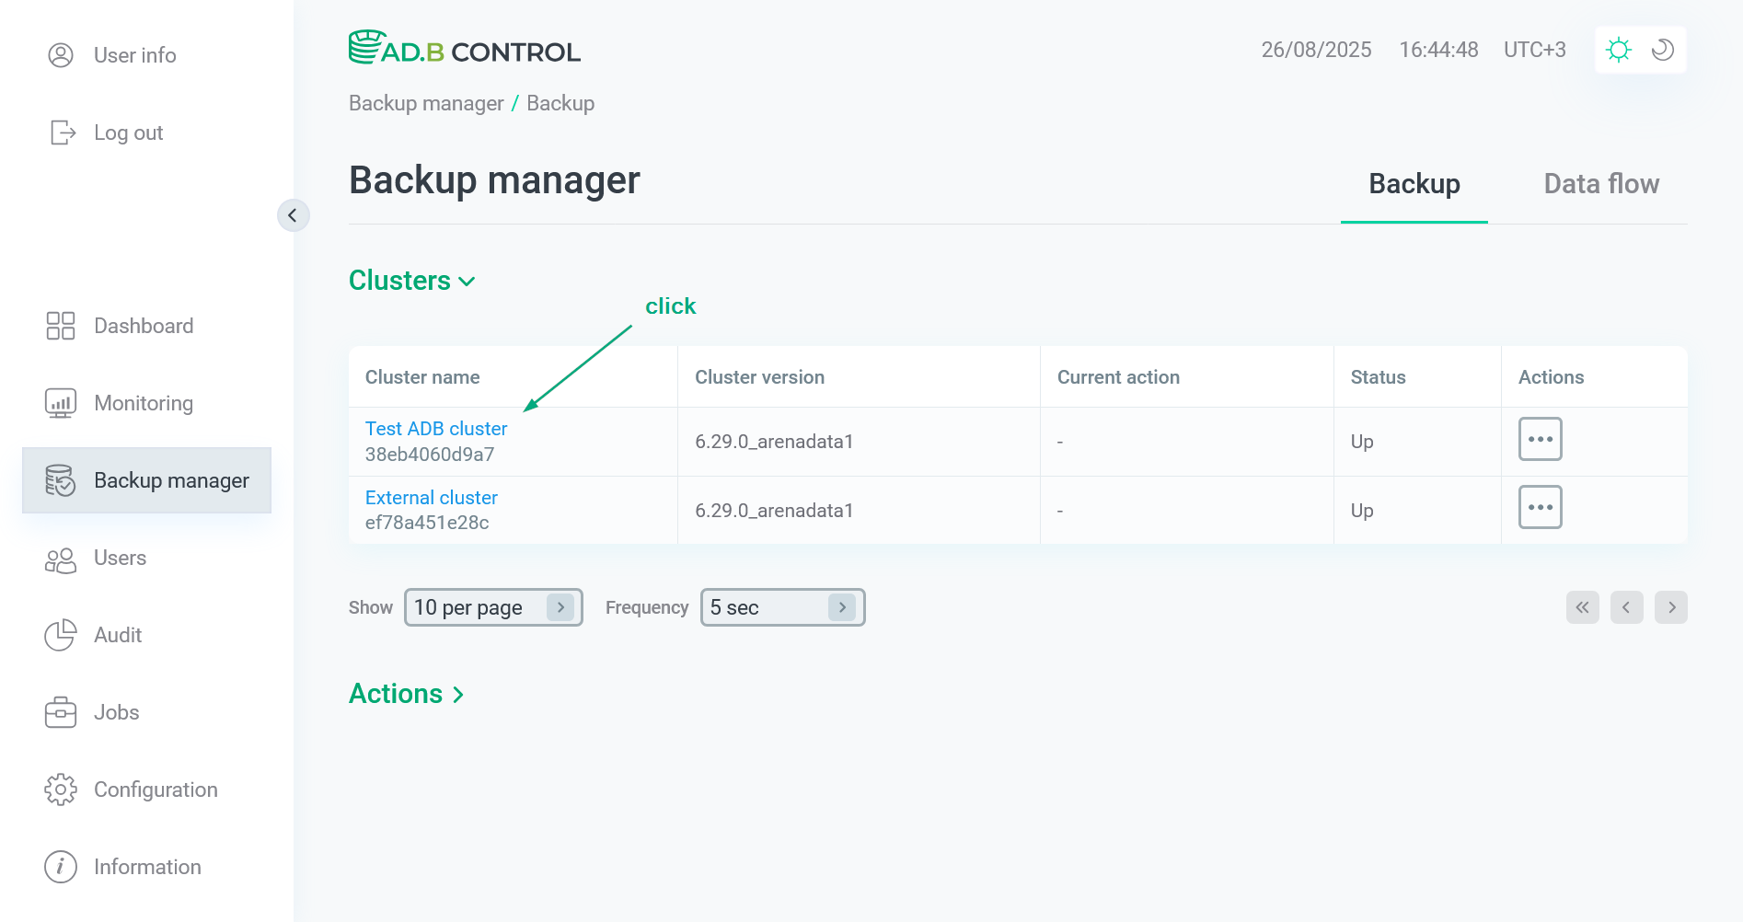The width and height of the screenshot is (1743, 922).
Task: Enable light theme mode
Action: tap(1619, 49)
